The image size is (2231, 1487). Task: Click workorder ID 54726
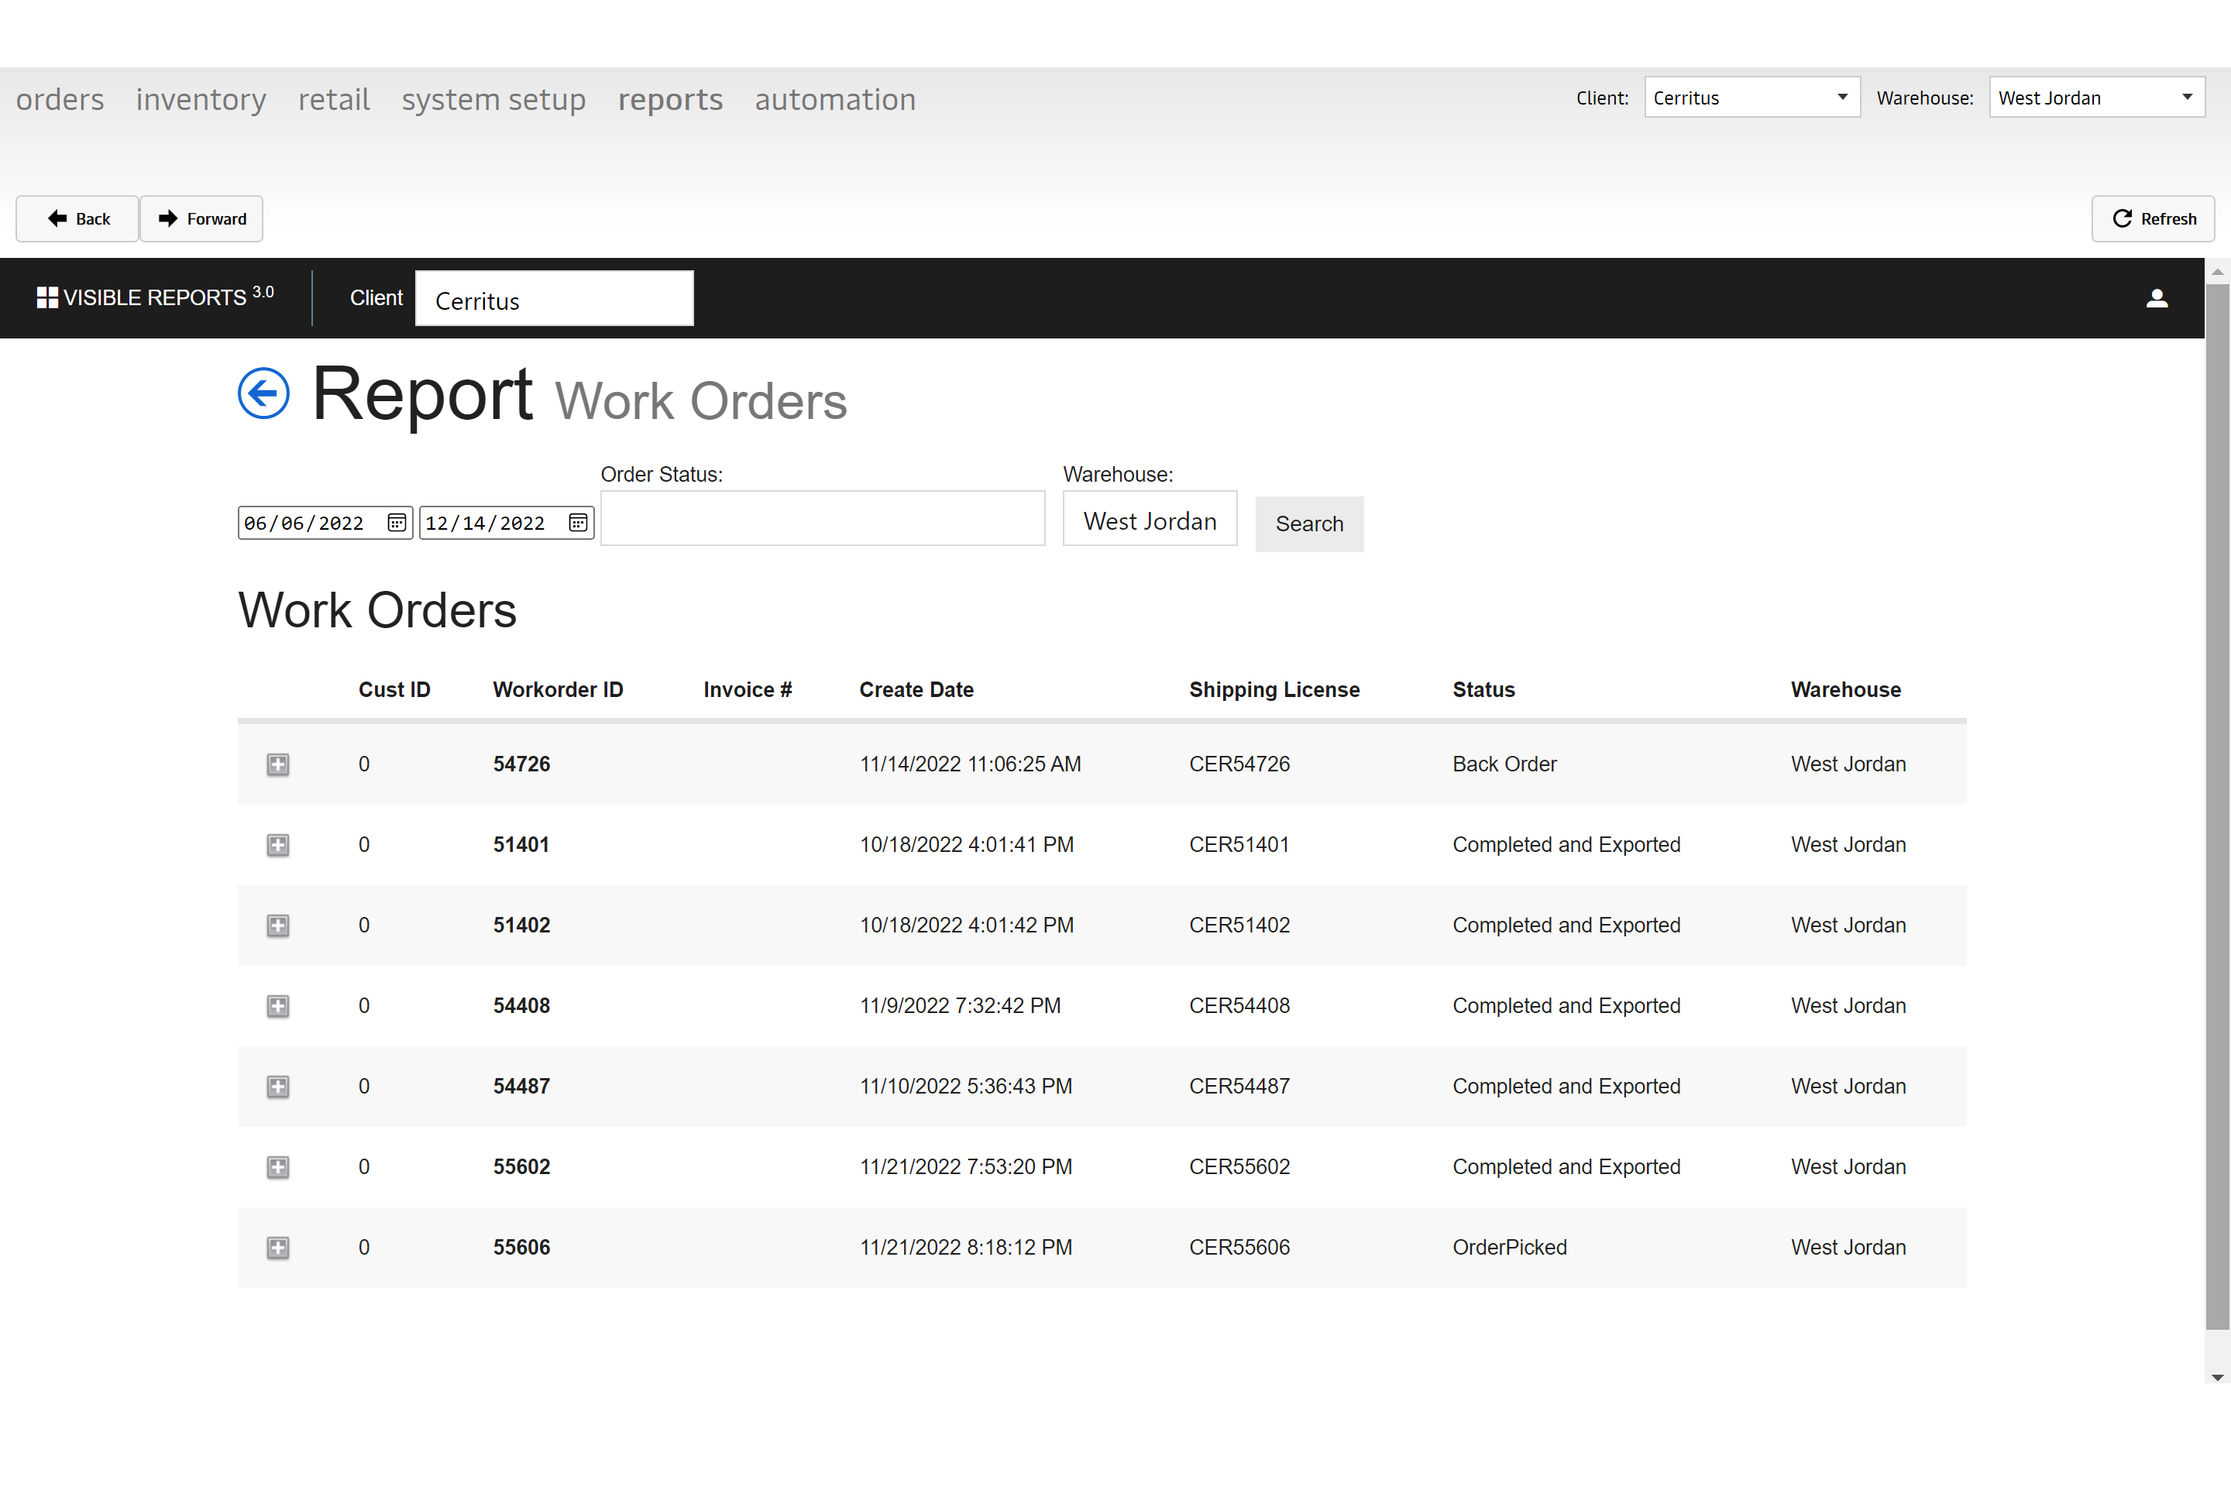[521, 764]
